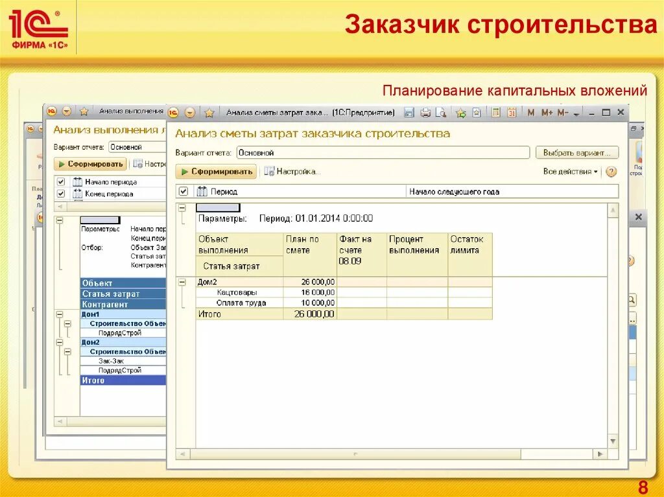The image size is (664, 497).
Task: Click the Факт на счете 08.09 column header
Action: point(362,254)
